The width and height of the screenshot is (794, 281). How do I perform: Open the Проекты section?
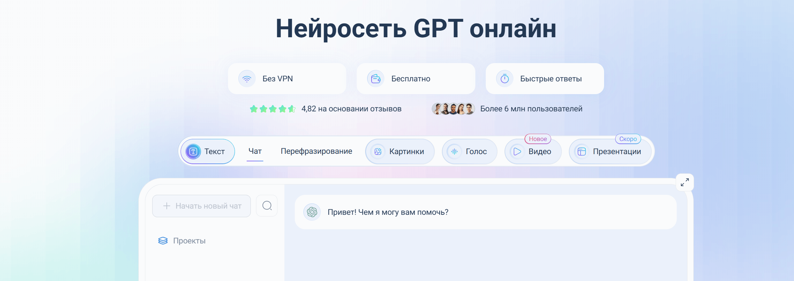[x=182, y=241]
